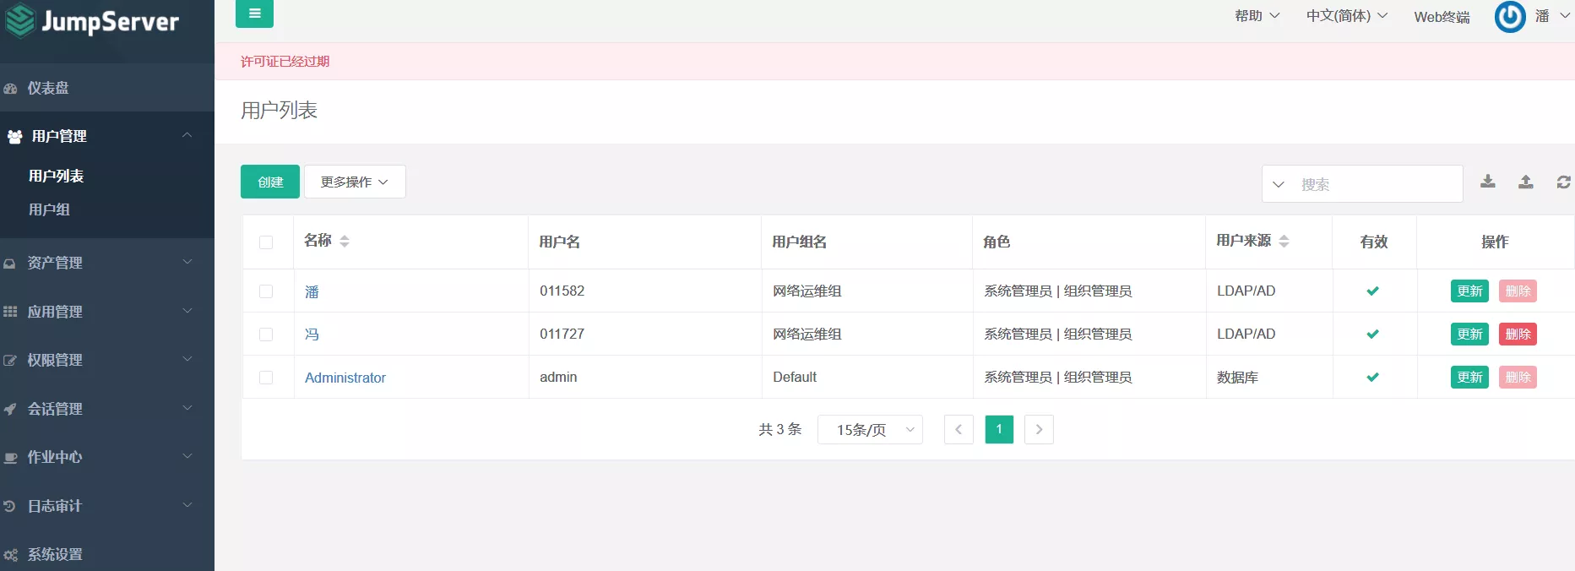Open the 更多操作 dropdown
This screenshot has width=1575, height=571.
tap(355, 182)
